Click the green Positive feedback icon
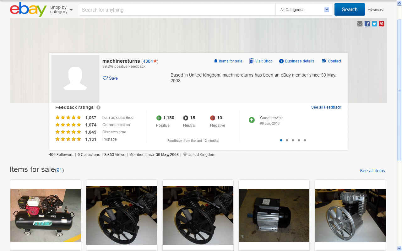Viewport: 402px width, 251px height. click(159, 118)
